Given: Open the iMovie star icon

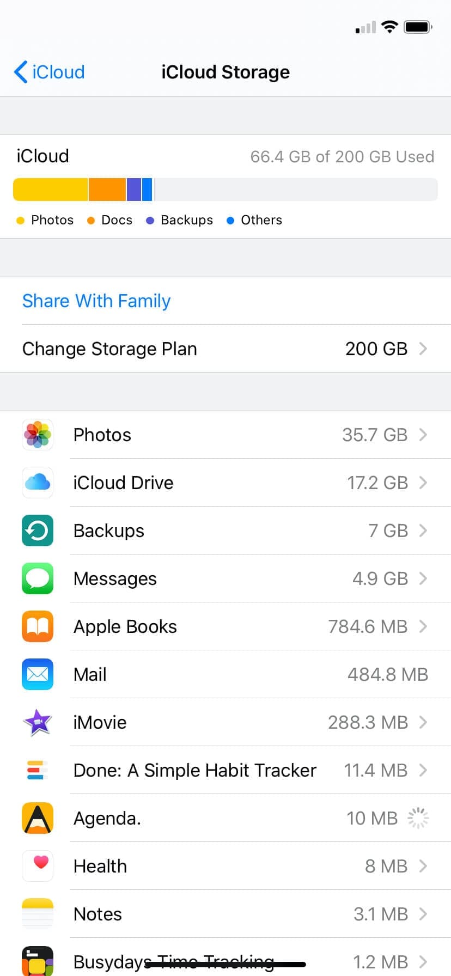Looking at the screenshot, I should pyautogui.click(x=37, y=722).
